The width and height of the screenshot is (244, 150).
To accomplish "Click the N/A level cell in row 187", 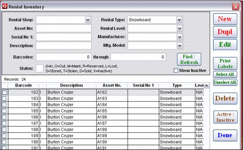I will 199,124.
